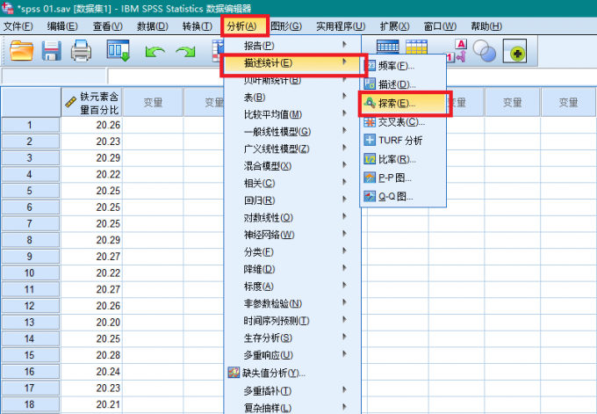
Task: Click the empty cell reference box above grid
Action: [x=54, y=76]
